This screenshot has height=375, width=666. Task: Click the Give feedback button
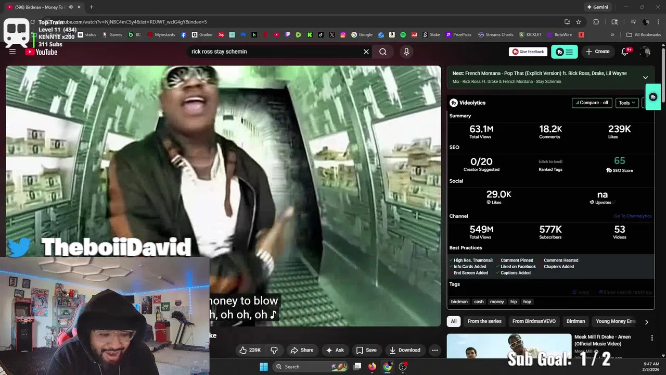point(528,52)
